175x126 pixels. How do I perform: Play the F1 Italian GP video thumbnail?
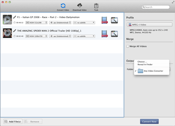pyautogui.click(x=7, y=19)
